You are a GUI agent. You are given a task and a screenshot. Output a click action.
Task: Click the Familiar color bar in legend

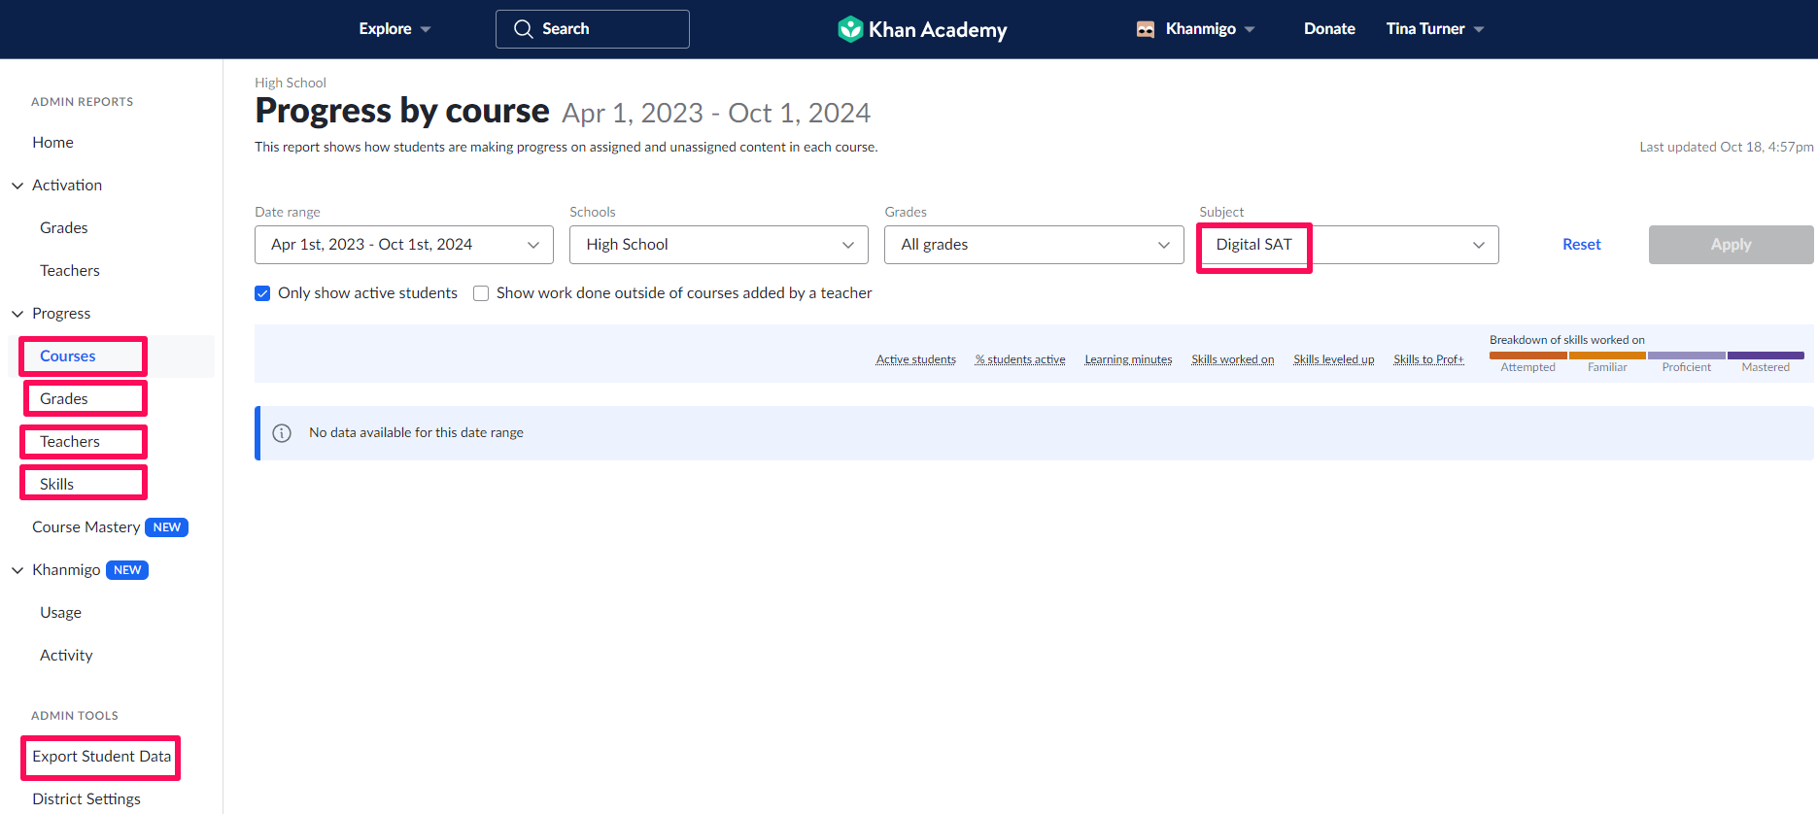(x=1607, y=356)
